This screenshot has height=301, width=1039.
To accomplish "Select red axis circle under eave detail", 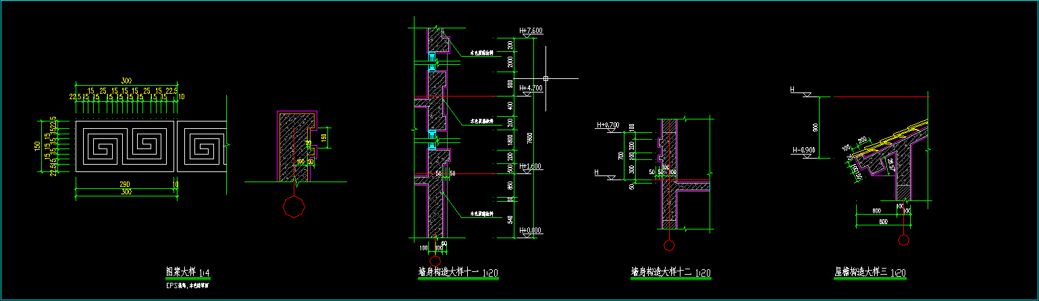I will (x=904, y=239).
